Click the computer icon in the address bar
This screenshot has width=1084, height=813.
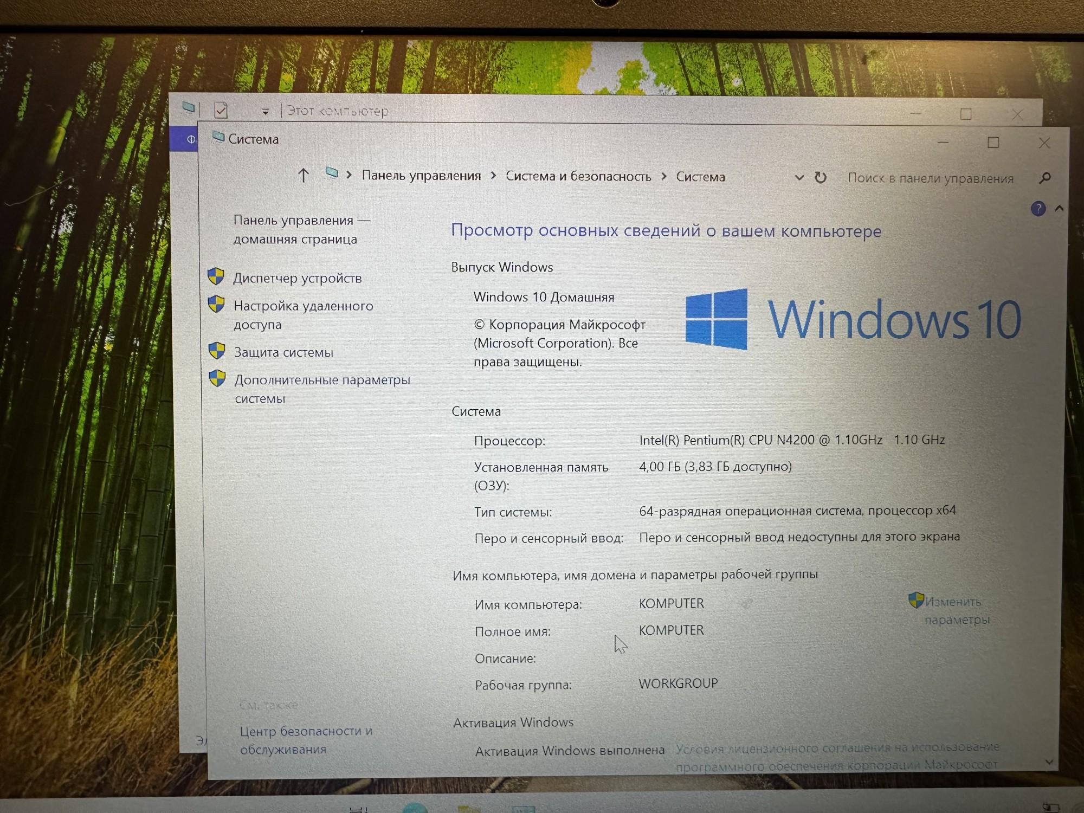(332, 173)
